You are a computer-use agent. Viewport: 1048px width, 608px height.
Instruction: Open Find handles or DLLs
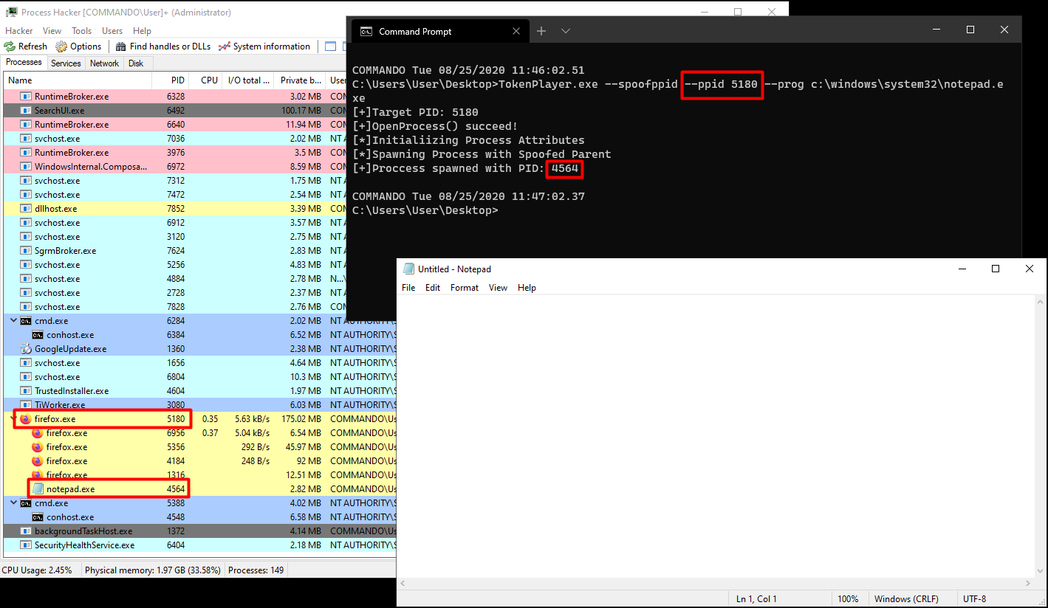tap(163, 46)
